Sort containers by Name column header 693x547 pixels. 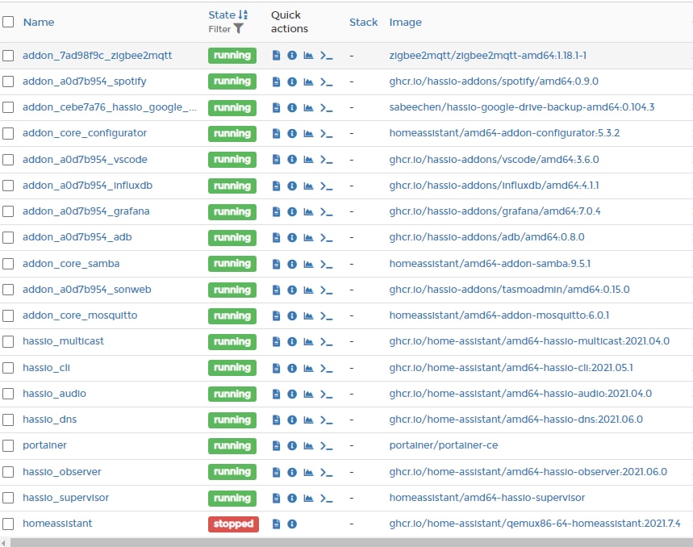(39, 22)
